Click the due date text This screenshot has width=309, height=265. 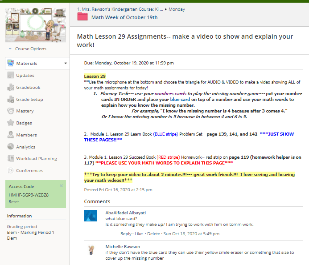point(129,63)
